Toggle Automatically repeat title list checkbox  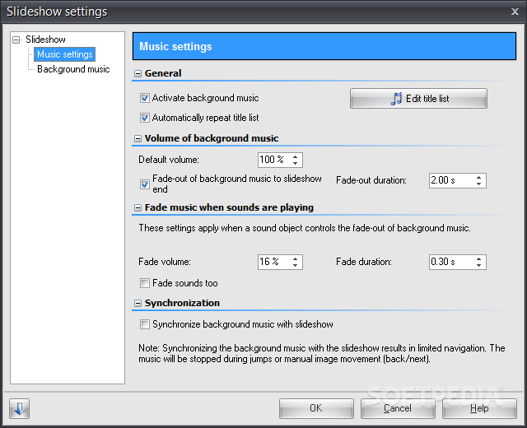coord(145,118)
